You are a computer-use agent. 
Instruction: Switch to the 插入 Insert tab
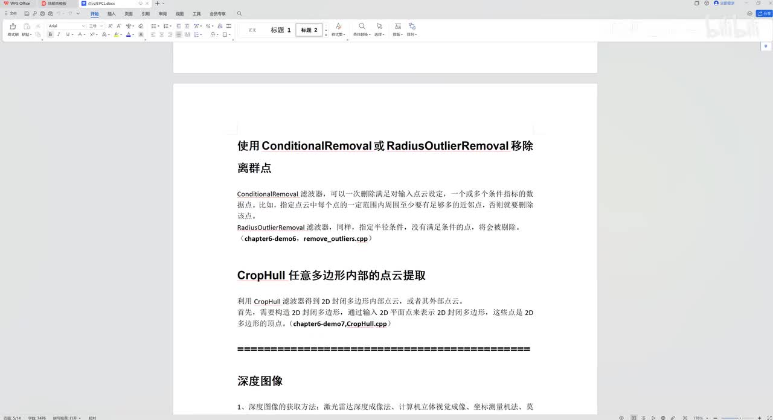(112, 13)
